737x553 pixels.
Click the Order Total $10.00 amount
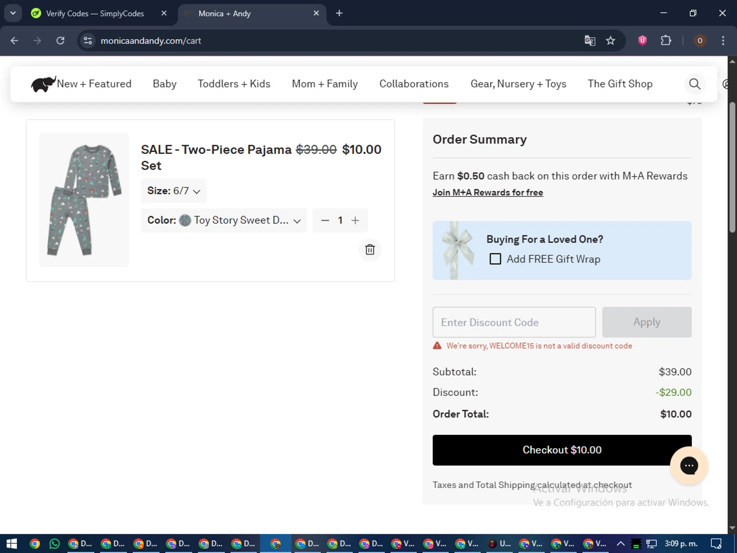tap(676, 414)
